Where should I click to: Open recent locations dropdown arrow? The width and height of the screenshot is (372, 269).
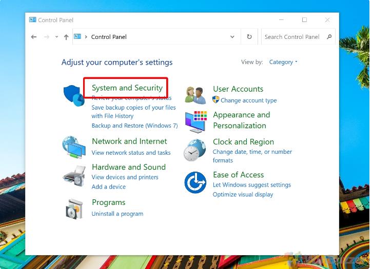[x=56, y=37]
